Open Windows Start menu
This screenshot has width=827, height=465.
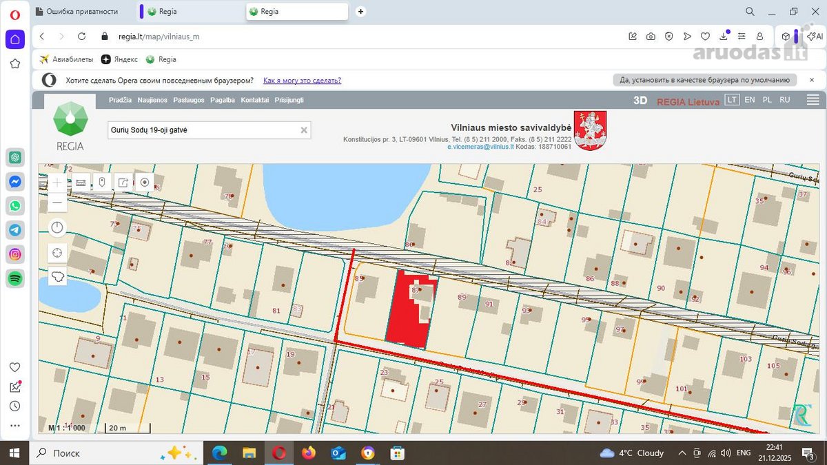(x=15, y=453)
